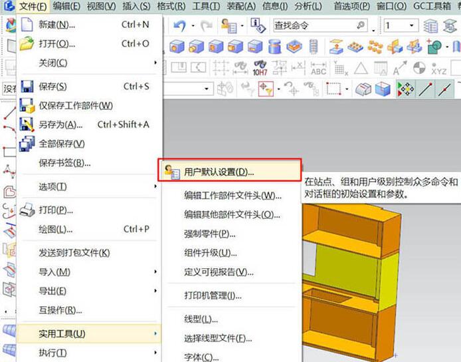Click Printer Management (打印机管理) entry

(213, 295)
